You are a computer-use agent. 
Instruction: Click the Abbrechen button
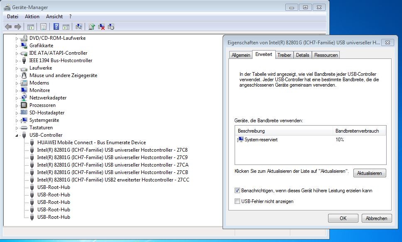376,218
